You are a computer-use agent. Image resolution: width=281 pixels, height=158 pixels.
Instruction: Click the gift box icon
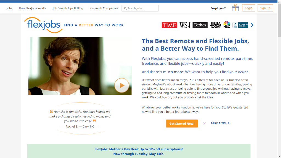point(235,8)
